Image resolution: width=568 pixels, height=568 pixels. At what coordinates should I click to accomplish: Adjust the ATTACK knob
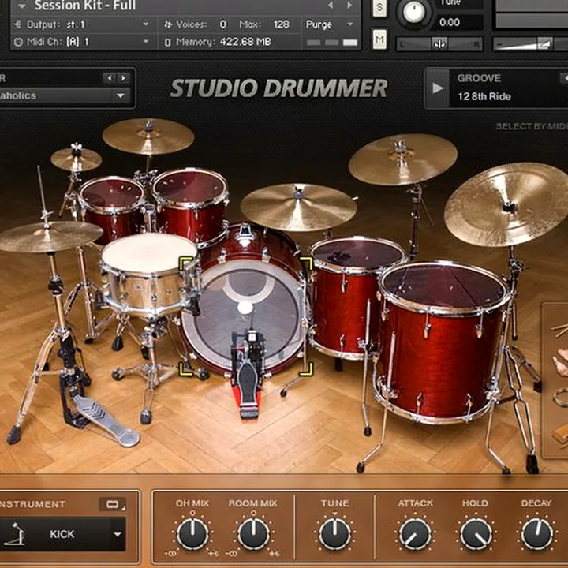click(415, 534)
